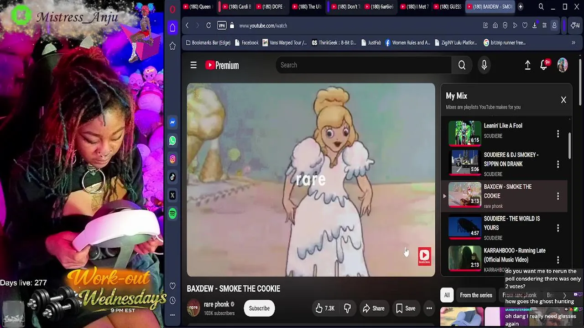Subscribe to rare phonk channel

click(259, 308)
